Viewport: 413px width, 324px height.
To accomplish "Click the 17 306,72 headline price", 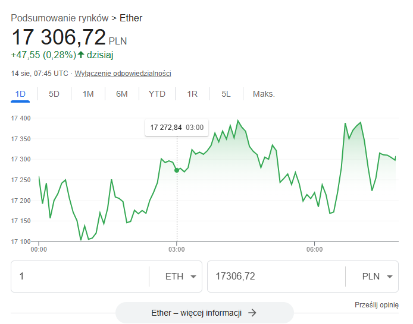I will pyautogui.click(x=58, y=37).
